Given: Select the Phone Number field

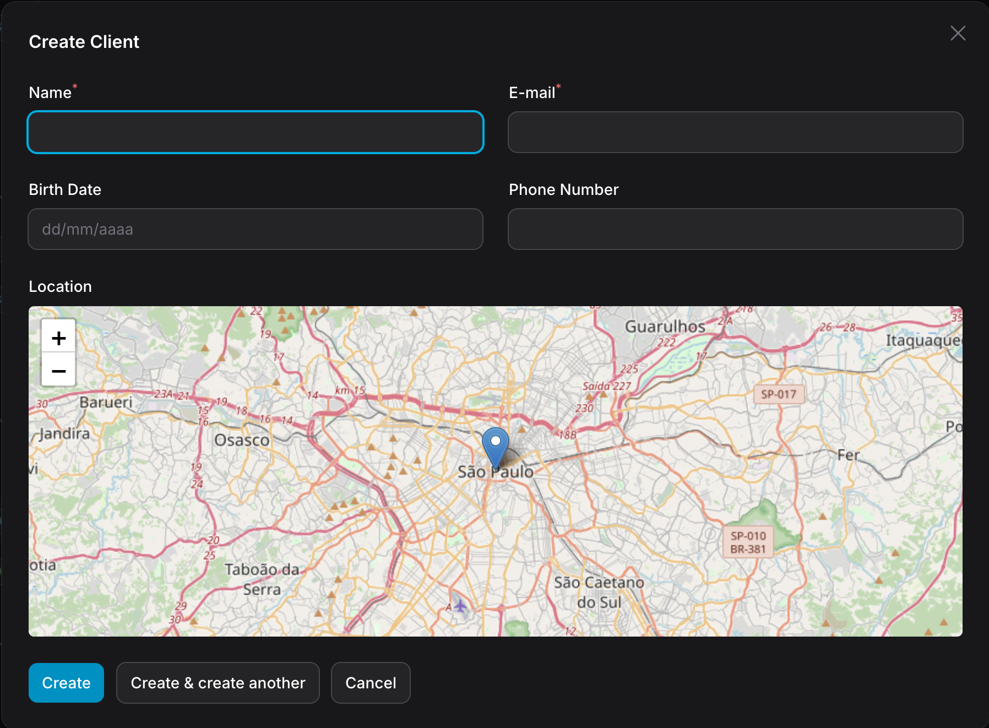Looking at the screenshot, I should (x=735, y=229).
